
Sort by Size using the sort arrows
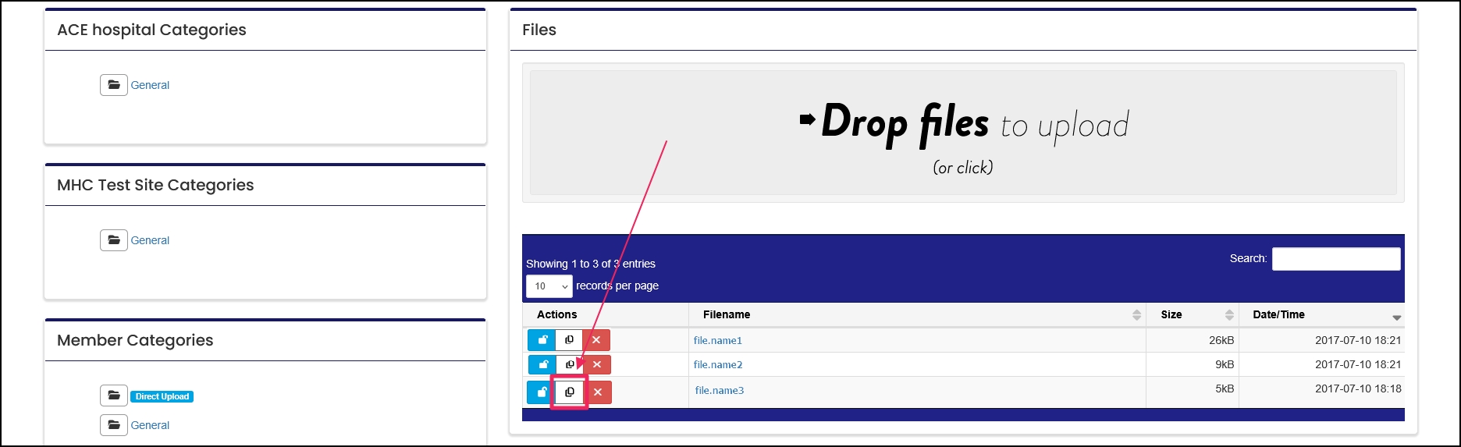[x=1229, y=315]
